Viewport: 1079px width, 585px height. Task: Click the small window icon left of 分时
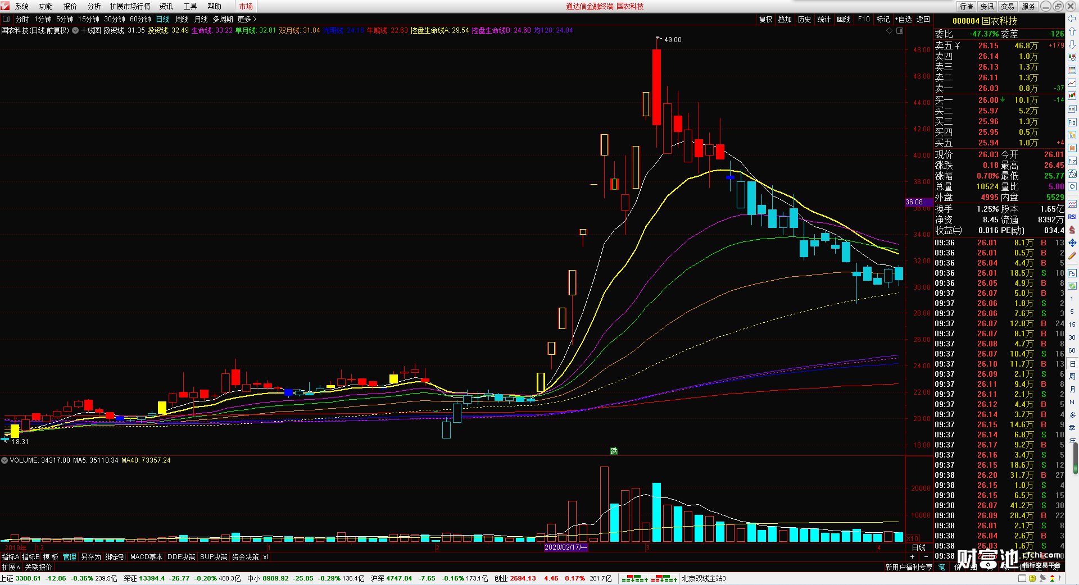6,19
